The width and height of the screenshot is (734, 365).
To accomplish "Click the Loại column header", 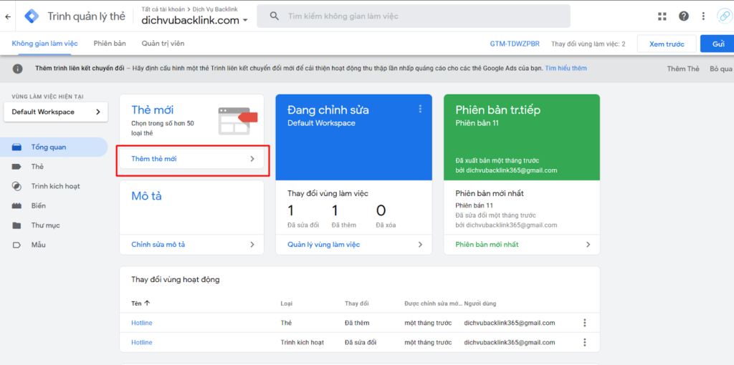I will click(286, 303).
